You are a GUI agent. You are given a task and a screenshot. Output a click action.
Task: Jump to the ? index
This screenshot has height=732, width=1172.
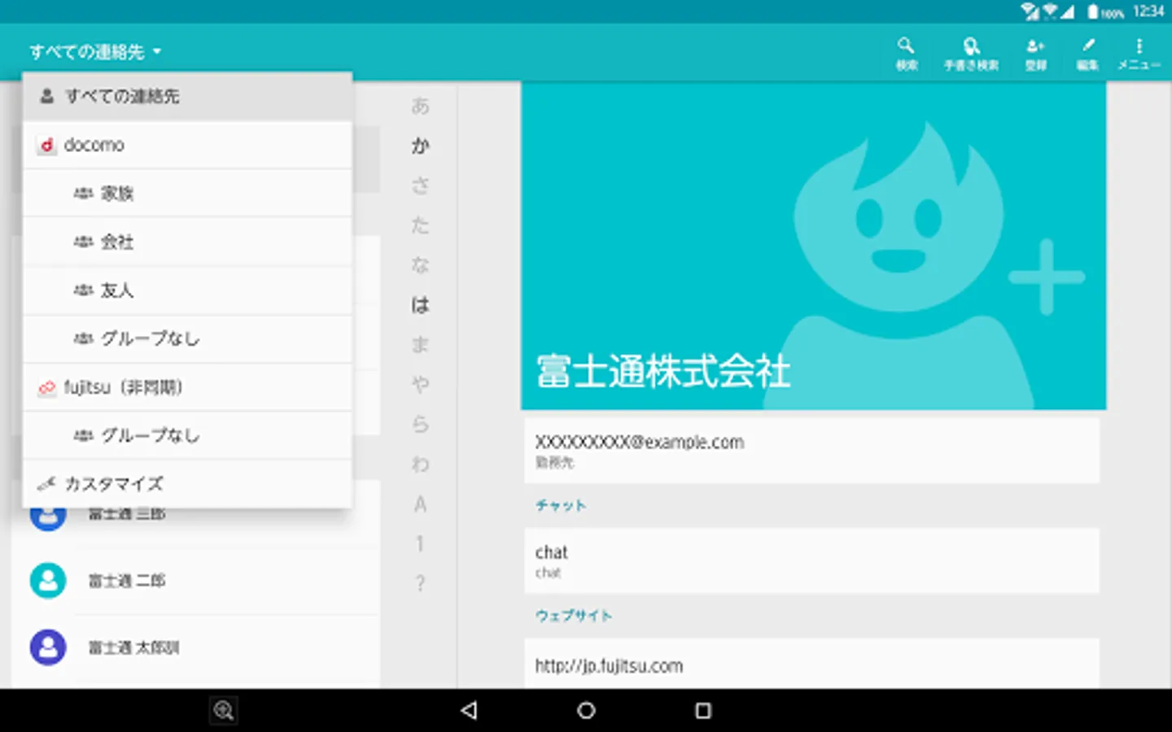click(420, 583)
